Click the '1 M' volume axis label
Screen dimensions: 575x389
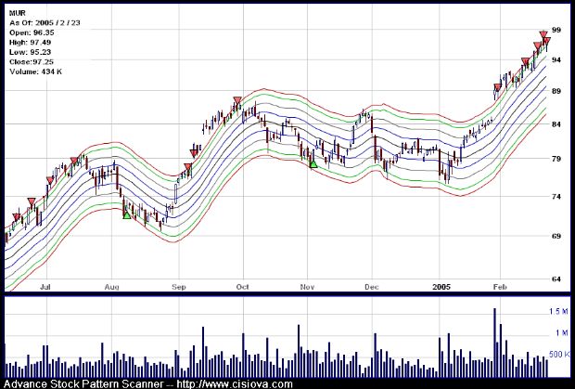(561, 333)
